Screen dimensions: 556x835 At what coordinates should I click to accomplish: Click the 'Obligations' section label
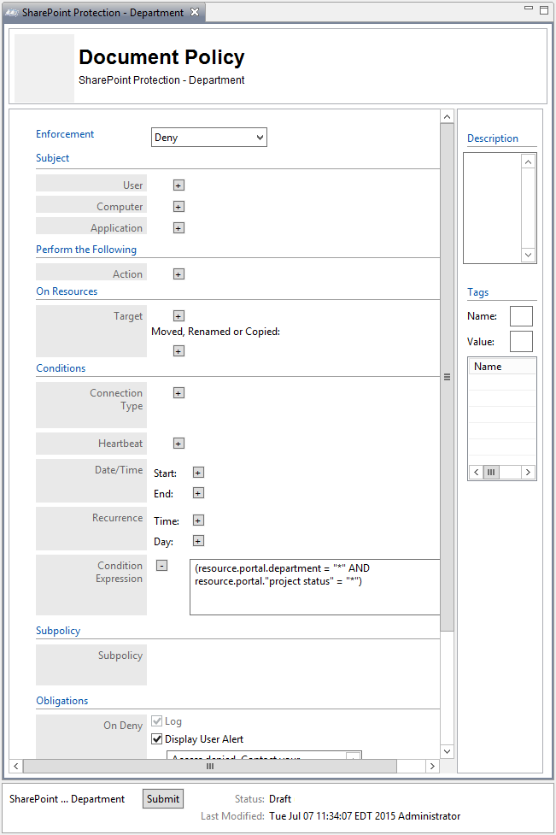tap(62, 701)
